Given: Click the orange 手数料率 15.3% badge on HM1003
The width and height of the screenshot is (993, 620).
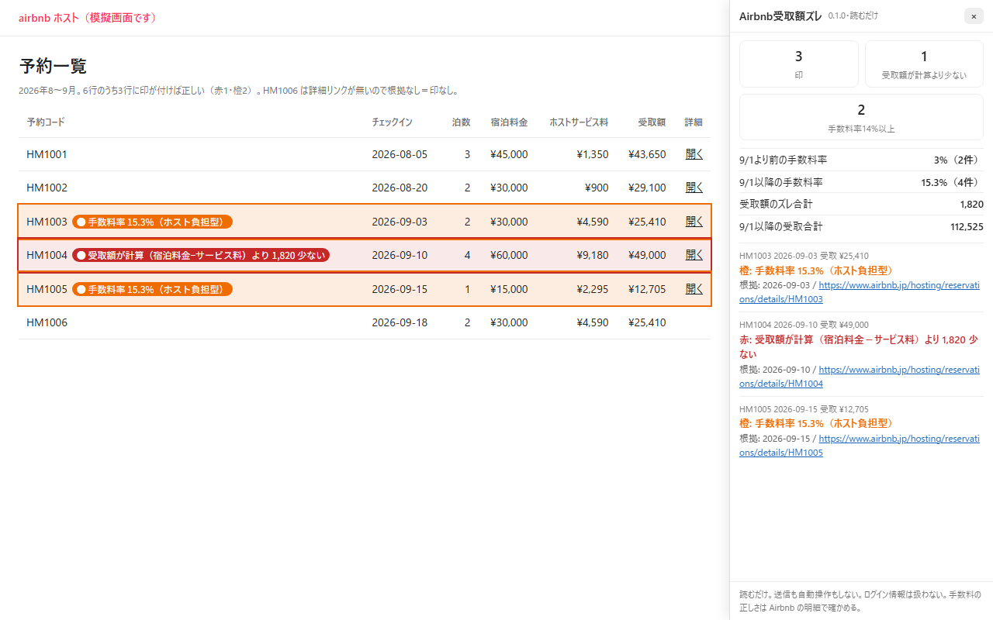Looking at the screenshot, I should (152, 222).
